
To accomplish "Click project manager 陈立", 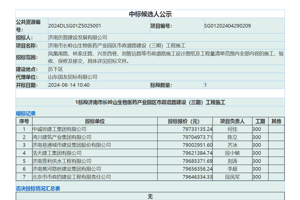I will point(232,137).
